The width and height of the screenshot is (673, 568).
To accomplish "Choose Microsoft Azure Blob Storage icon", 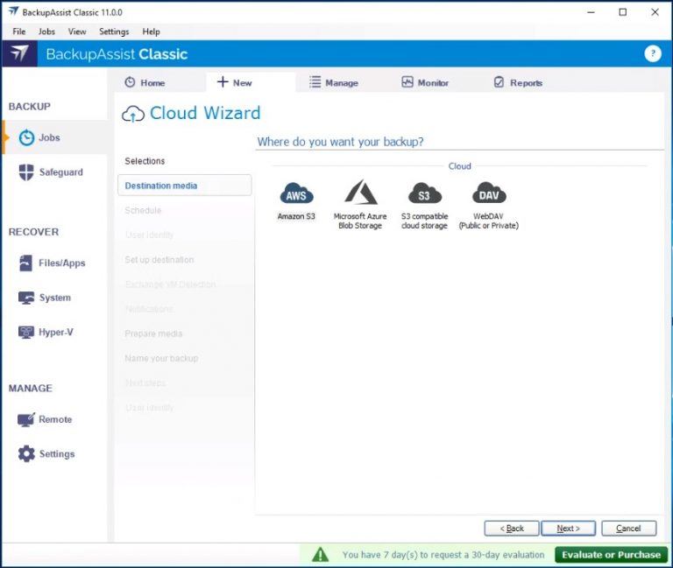I will tap(360, 194).
